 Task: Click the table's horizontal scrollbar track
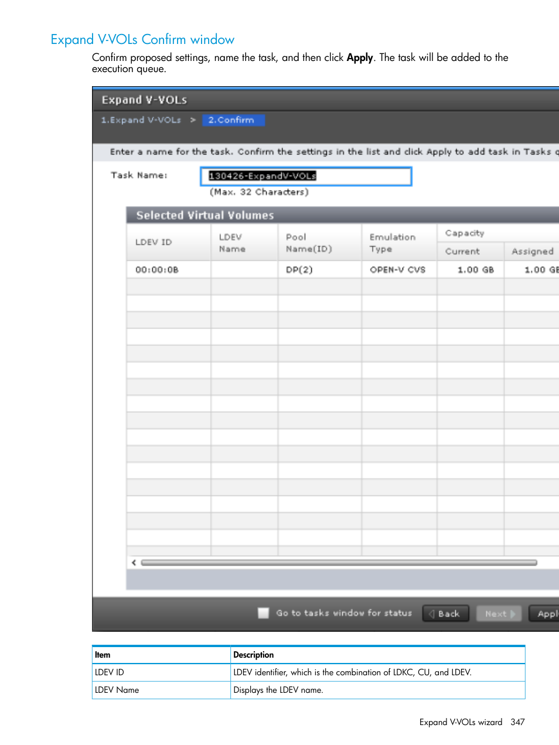click(339, 563)
